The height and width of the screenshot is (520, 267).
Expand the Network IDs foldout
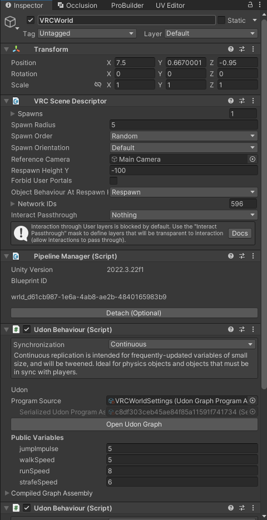[13, 204]
